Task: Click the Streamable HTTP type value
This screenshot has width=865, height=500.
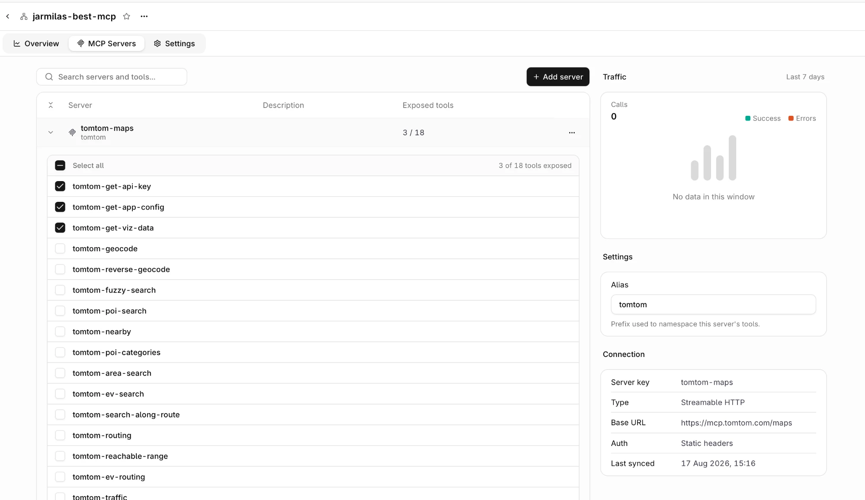Action: tap(713, 402)
